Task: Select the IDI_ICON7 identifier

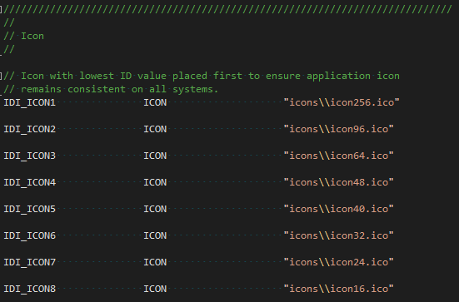Action: (29, 262)
